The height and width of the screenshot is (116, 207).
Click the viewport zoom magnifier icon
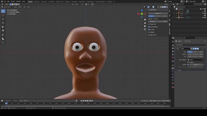[145, 20]
